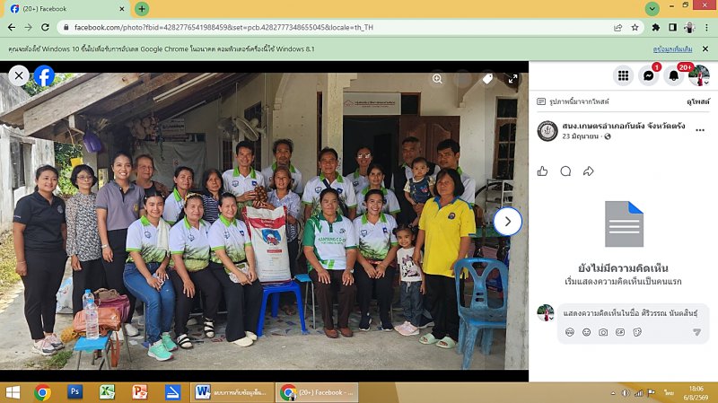Open PowerPoint from taskbar
Screen dimensions: 718x403
(x=140, y=392)
